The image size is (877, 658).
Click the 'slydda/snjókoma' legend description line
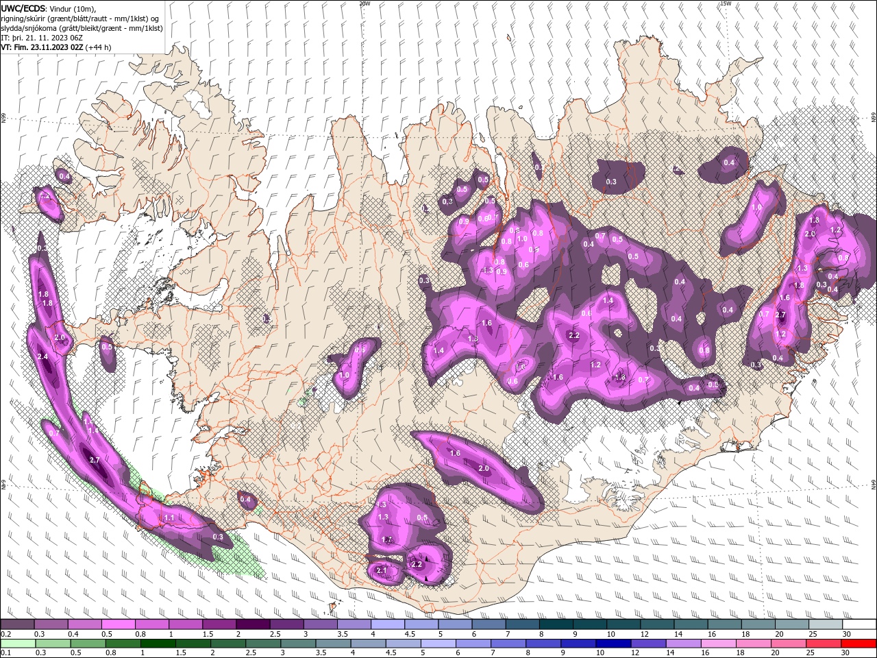click(82, 28)
